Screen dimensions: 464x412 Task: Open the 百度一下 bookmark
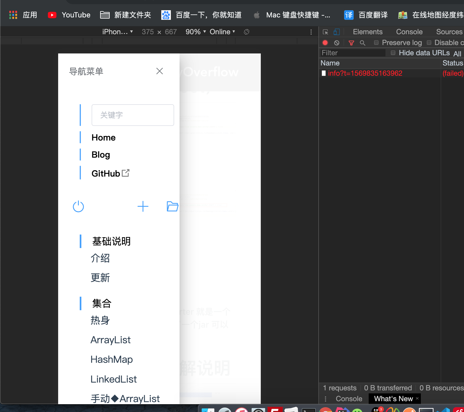201,15
